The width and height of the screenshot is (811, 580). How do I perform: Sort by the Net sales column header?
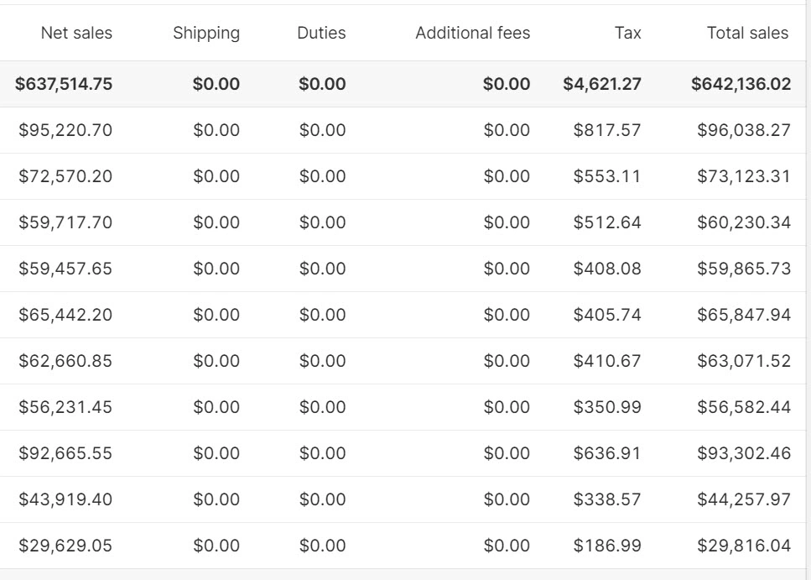(76, 34)
